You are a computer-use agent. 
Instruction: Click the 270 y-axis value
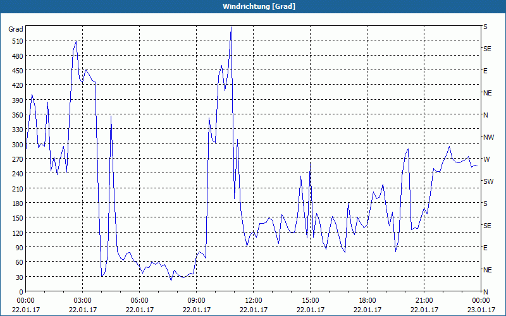17,159
